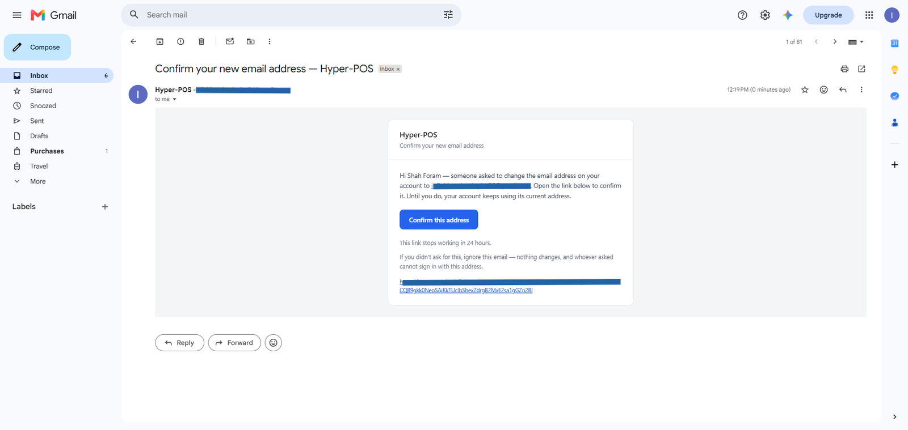Viewport: 908px width, 430px height.
Task: Click the '1 of 81' counter
Action: (794, 42)
